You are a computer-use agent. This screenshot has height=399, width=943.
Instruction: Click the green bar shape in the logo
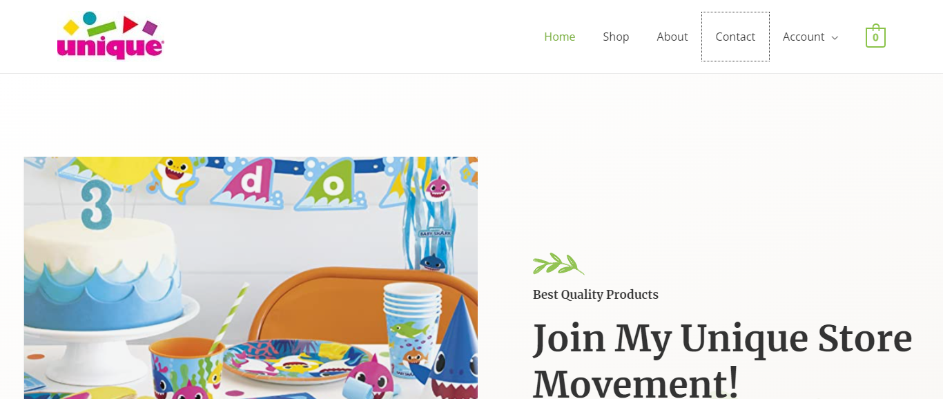click(x=101, y=29)
